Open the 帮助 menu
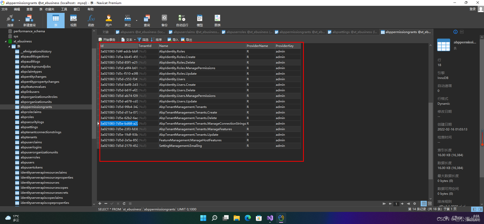484x224 pixels. click(x=91, y=9)
